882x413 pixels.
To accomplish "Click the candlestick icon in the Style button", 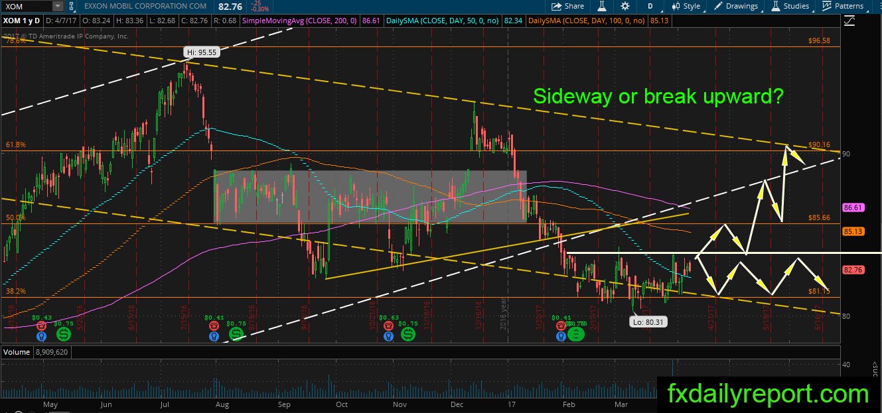I will 676,6.
